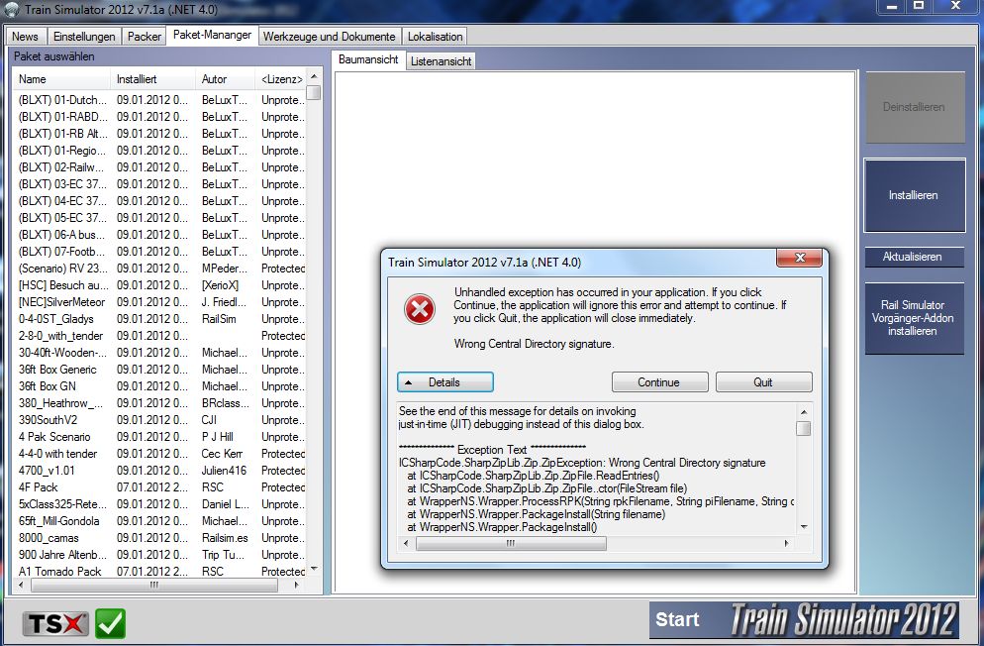Click package list scroll right arrow

(x=297, y=586)
